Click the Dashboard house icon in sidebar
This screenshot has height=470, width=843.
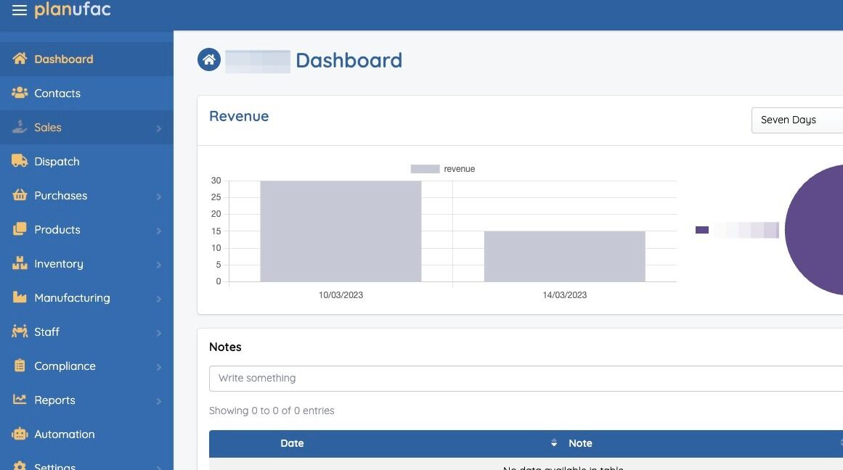(x=20, y=59)
